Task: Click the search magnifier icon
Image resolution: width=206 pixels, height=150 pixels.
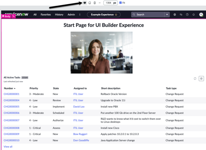Action: pos(134,15)
